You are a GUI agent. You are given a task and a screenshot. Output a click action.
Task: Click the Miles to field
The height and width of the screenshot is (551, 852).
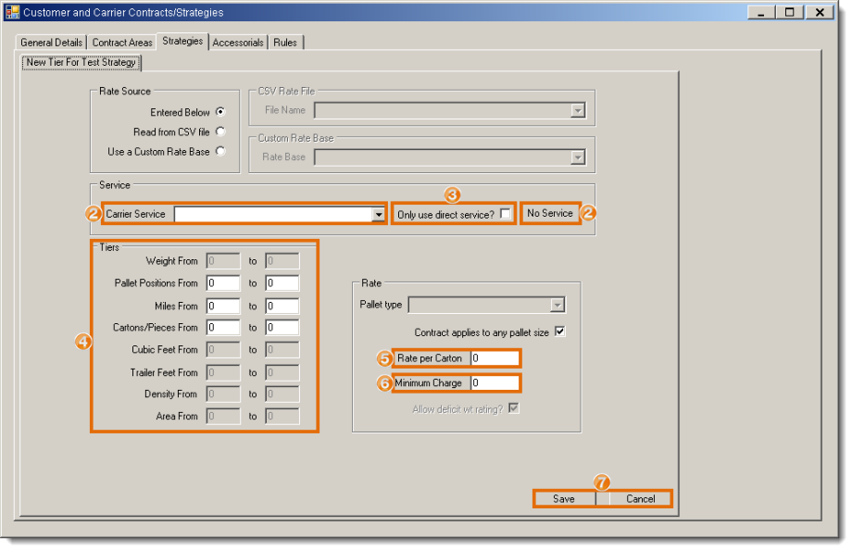tap(282, 306)
